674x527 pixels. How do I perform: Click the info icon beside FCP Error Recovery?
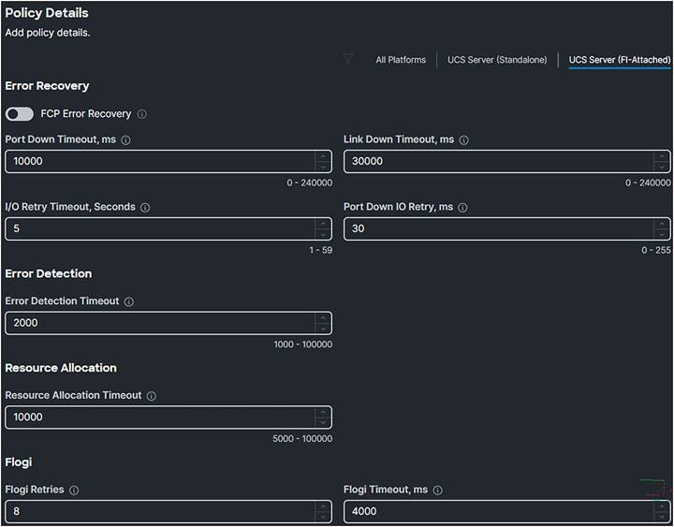click(x=142, y=114)
